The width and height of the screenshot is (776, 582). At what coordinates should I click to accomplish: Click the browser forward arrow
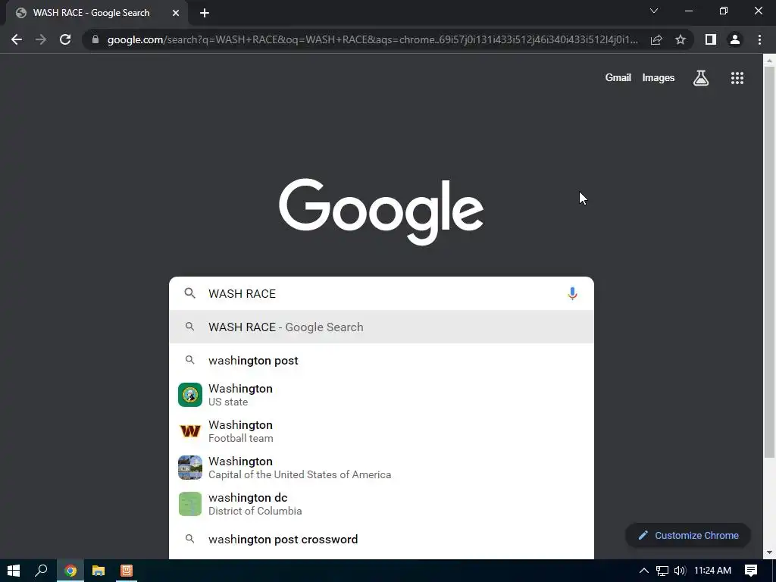point(41,39)
